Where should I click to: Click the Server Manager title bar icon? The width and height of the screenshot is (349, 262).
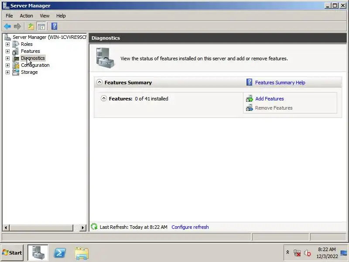[x=6, y=5]
